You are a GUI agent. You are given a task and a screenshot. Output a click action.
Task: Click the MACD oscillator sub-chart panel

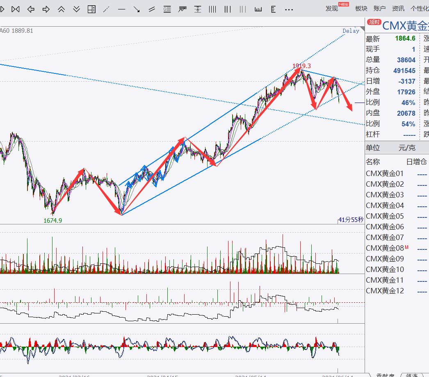(x=182, y=348)
